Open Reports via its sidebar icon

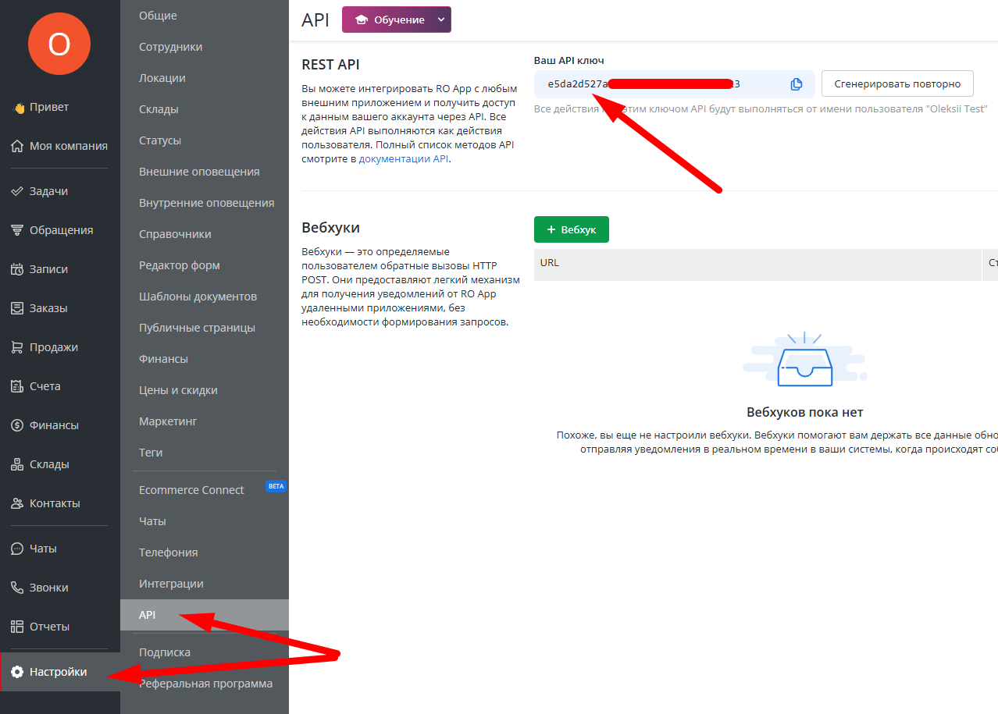tap(17, 627)
